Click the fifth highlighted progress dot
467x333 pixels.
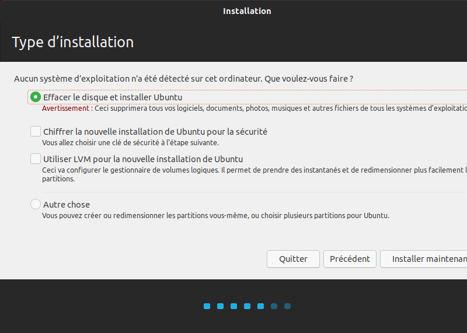[260, 306]
